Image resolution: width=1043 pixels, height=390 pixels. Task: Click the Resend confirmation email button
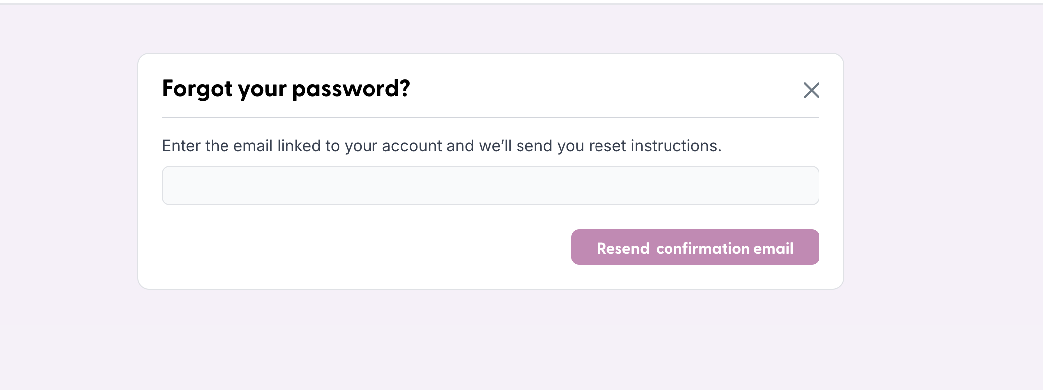(695, 247)
